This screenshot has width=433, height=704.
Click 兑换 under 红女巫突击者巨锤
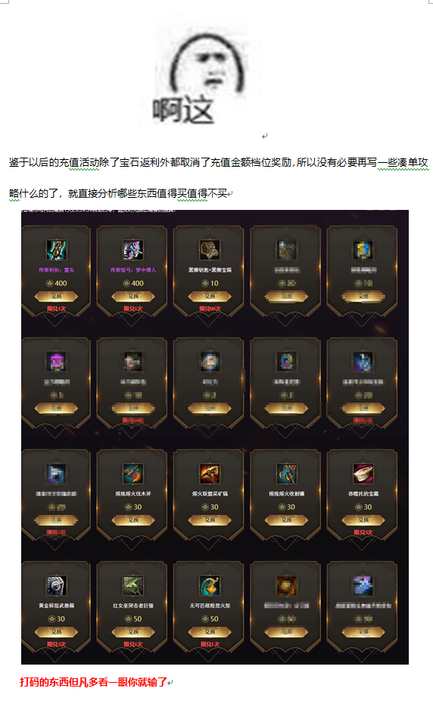pyautogui.click(x=133, y=632)
